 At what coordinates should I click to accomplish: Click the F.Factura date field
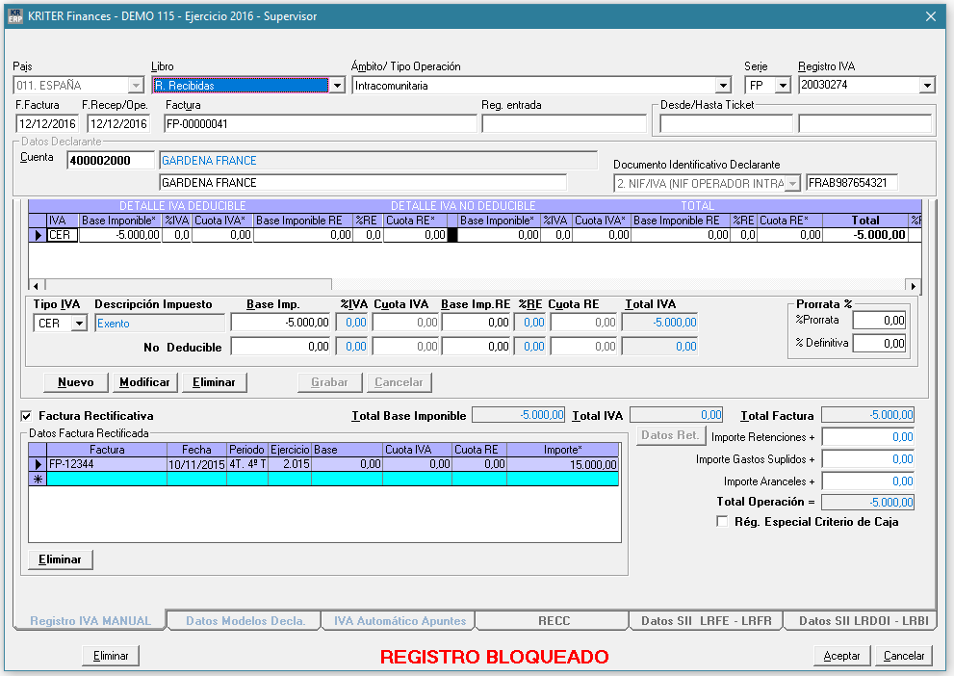[47, 124]
